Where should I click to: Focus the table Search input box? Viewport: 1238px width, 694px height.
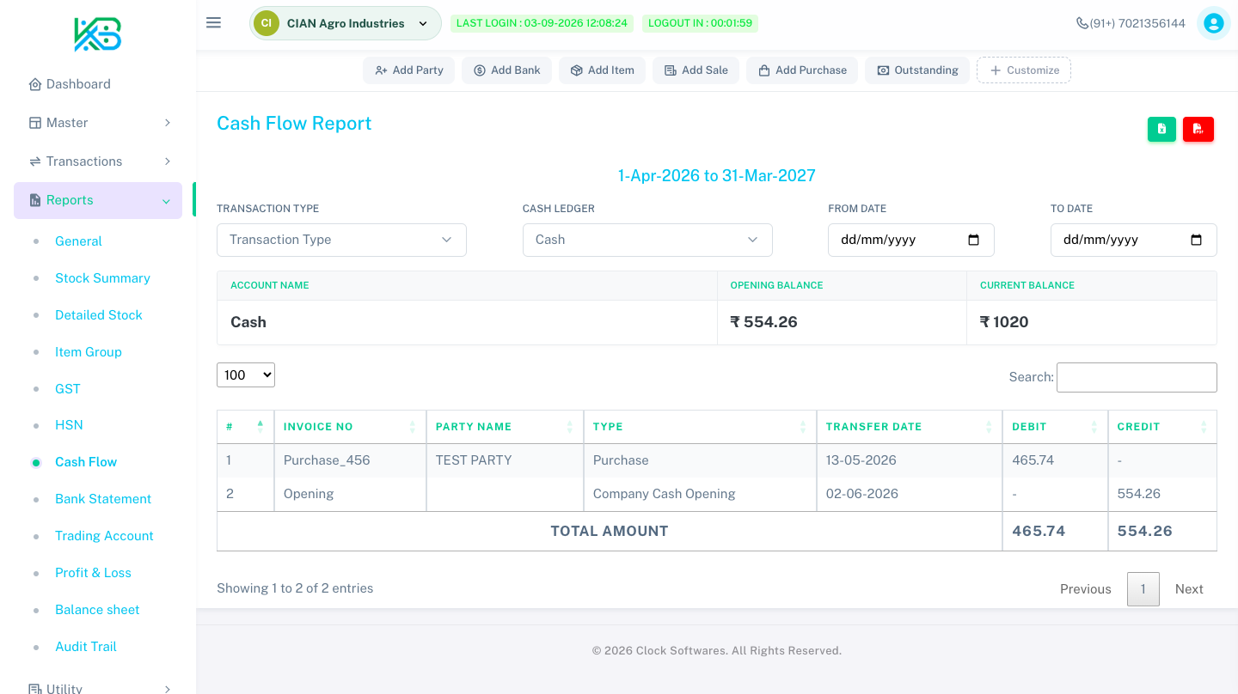[x=1137, y=377]
